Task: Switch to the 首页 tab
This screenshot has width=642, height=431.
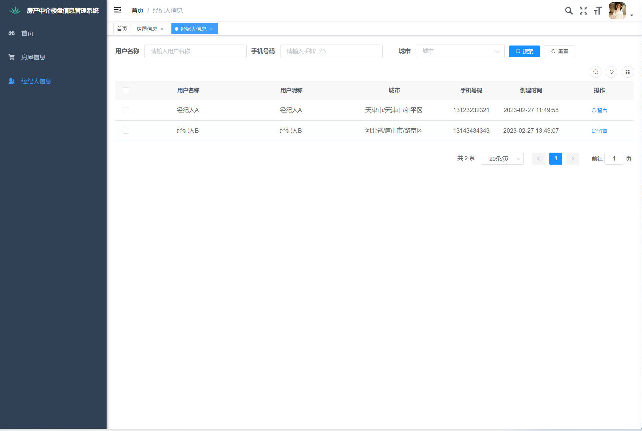Action: 122,29
